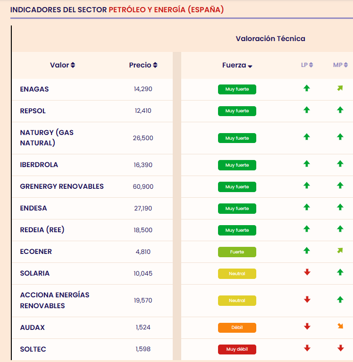
Task: Click SOLARIA LP red down arrow
Action: [x=307, y=272]
